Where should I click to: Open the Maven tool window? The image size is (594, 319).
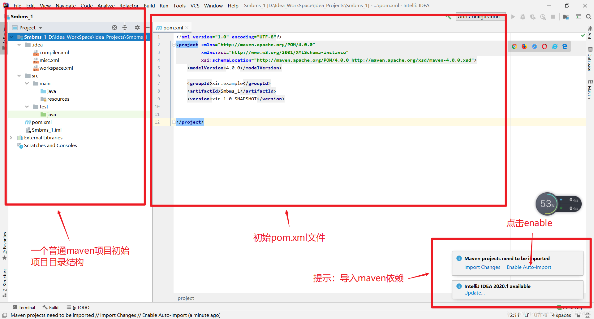590,89
